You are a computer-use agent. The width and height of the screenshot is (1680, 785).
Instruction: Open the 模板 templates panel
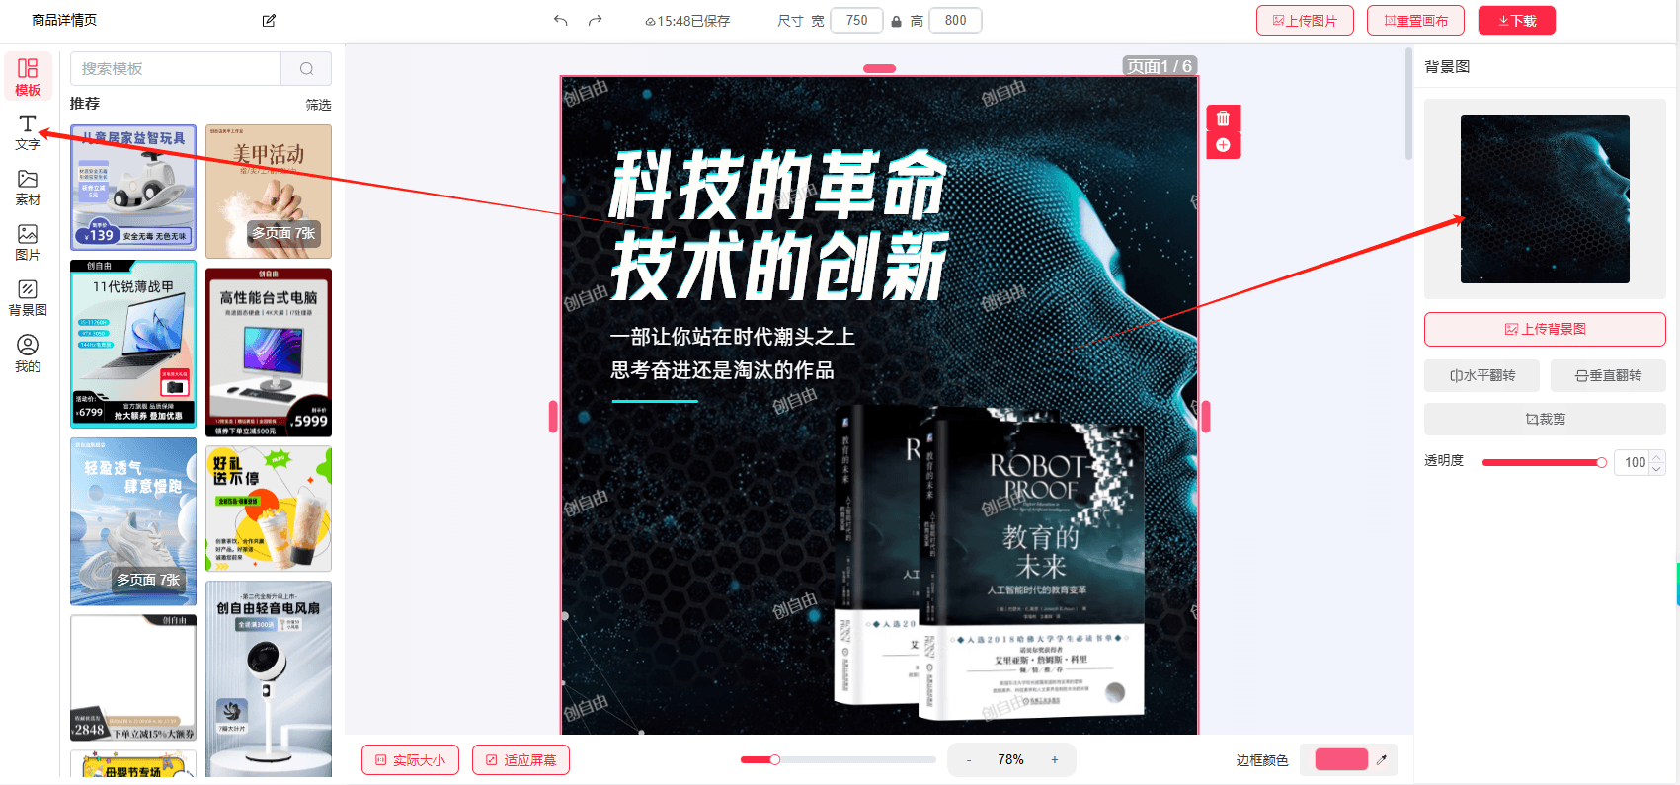coord(28,77)
